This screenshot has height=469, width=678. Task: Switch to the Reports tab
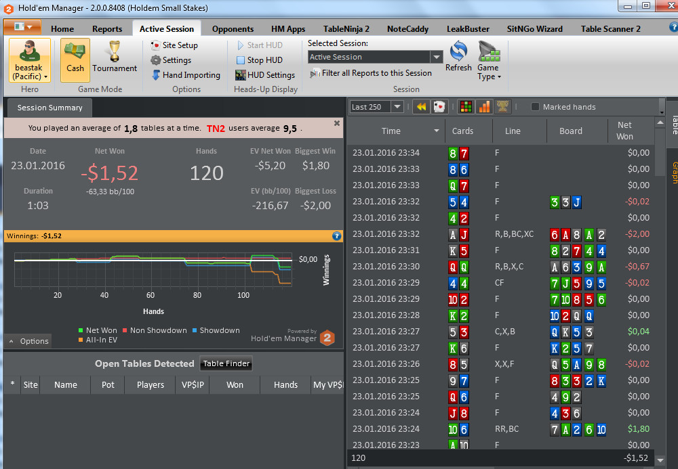click(107, 29)
